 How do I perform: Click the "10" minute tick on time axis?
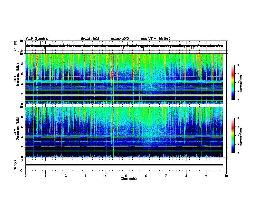tap(226, 176)
